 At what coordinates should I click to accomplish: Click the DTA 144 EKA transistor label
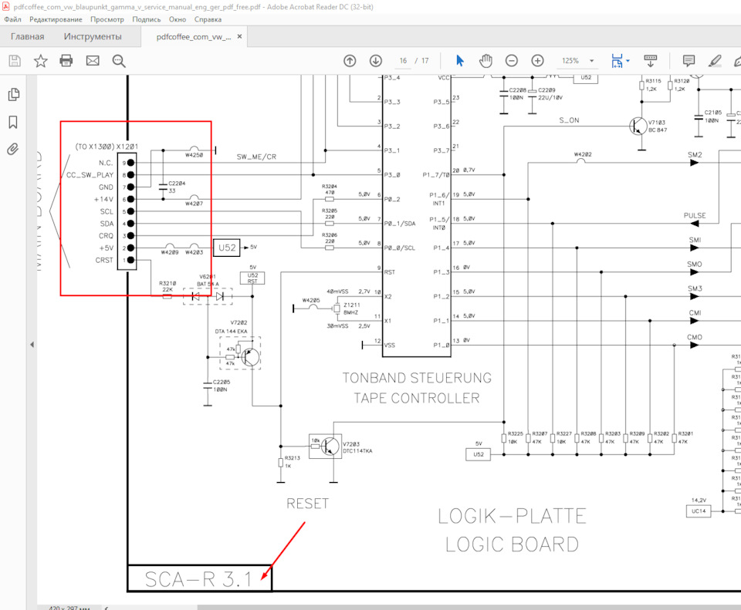pos(231,332)
